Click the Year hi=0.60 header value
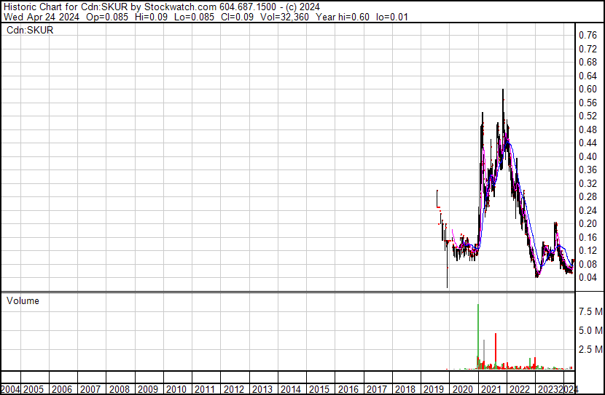The image size is (605, 395). pyautogui.click(x=343, y=17)
